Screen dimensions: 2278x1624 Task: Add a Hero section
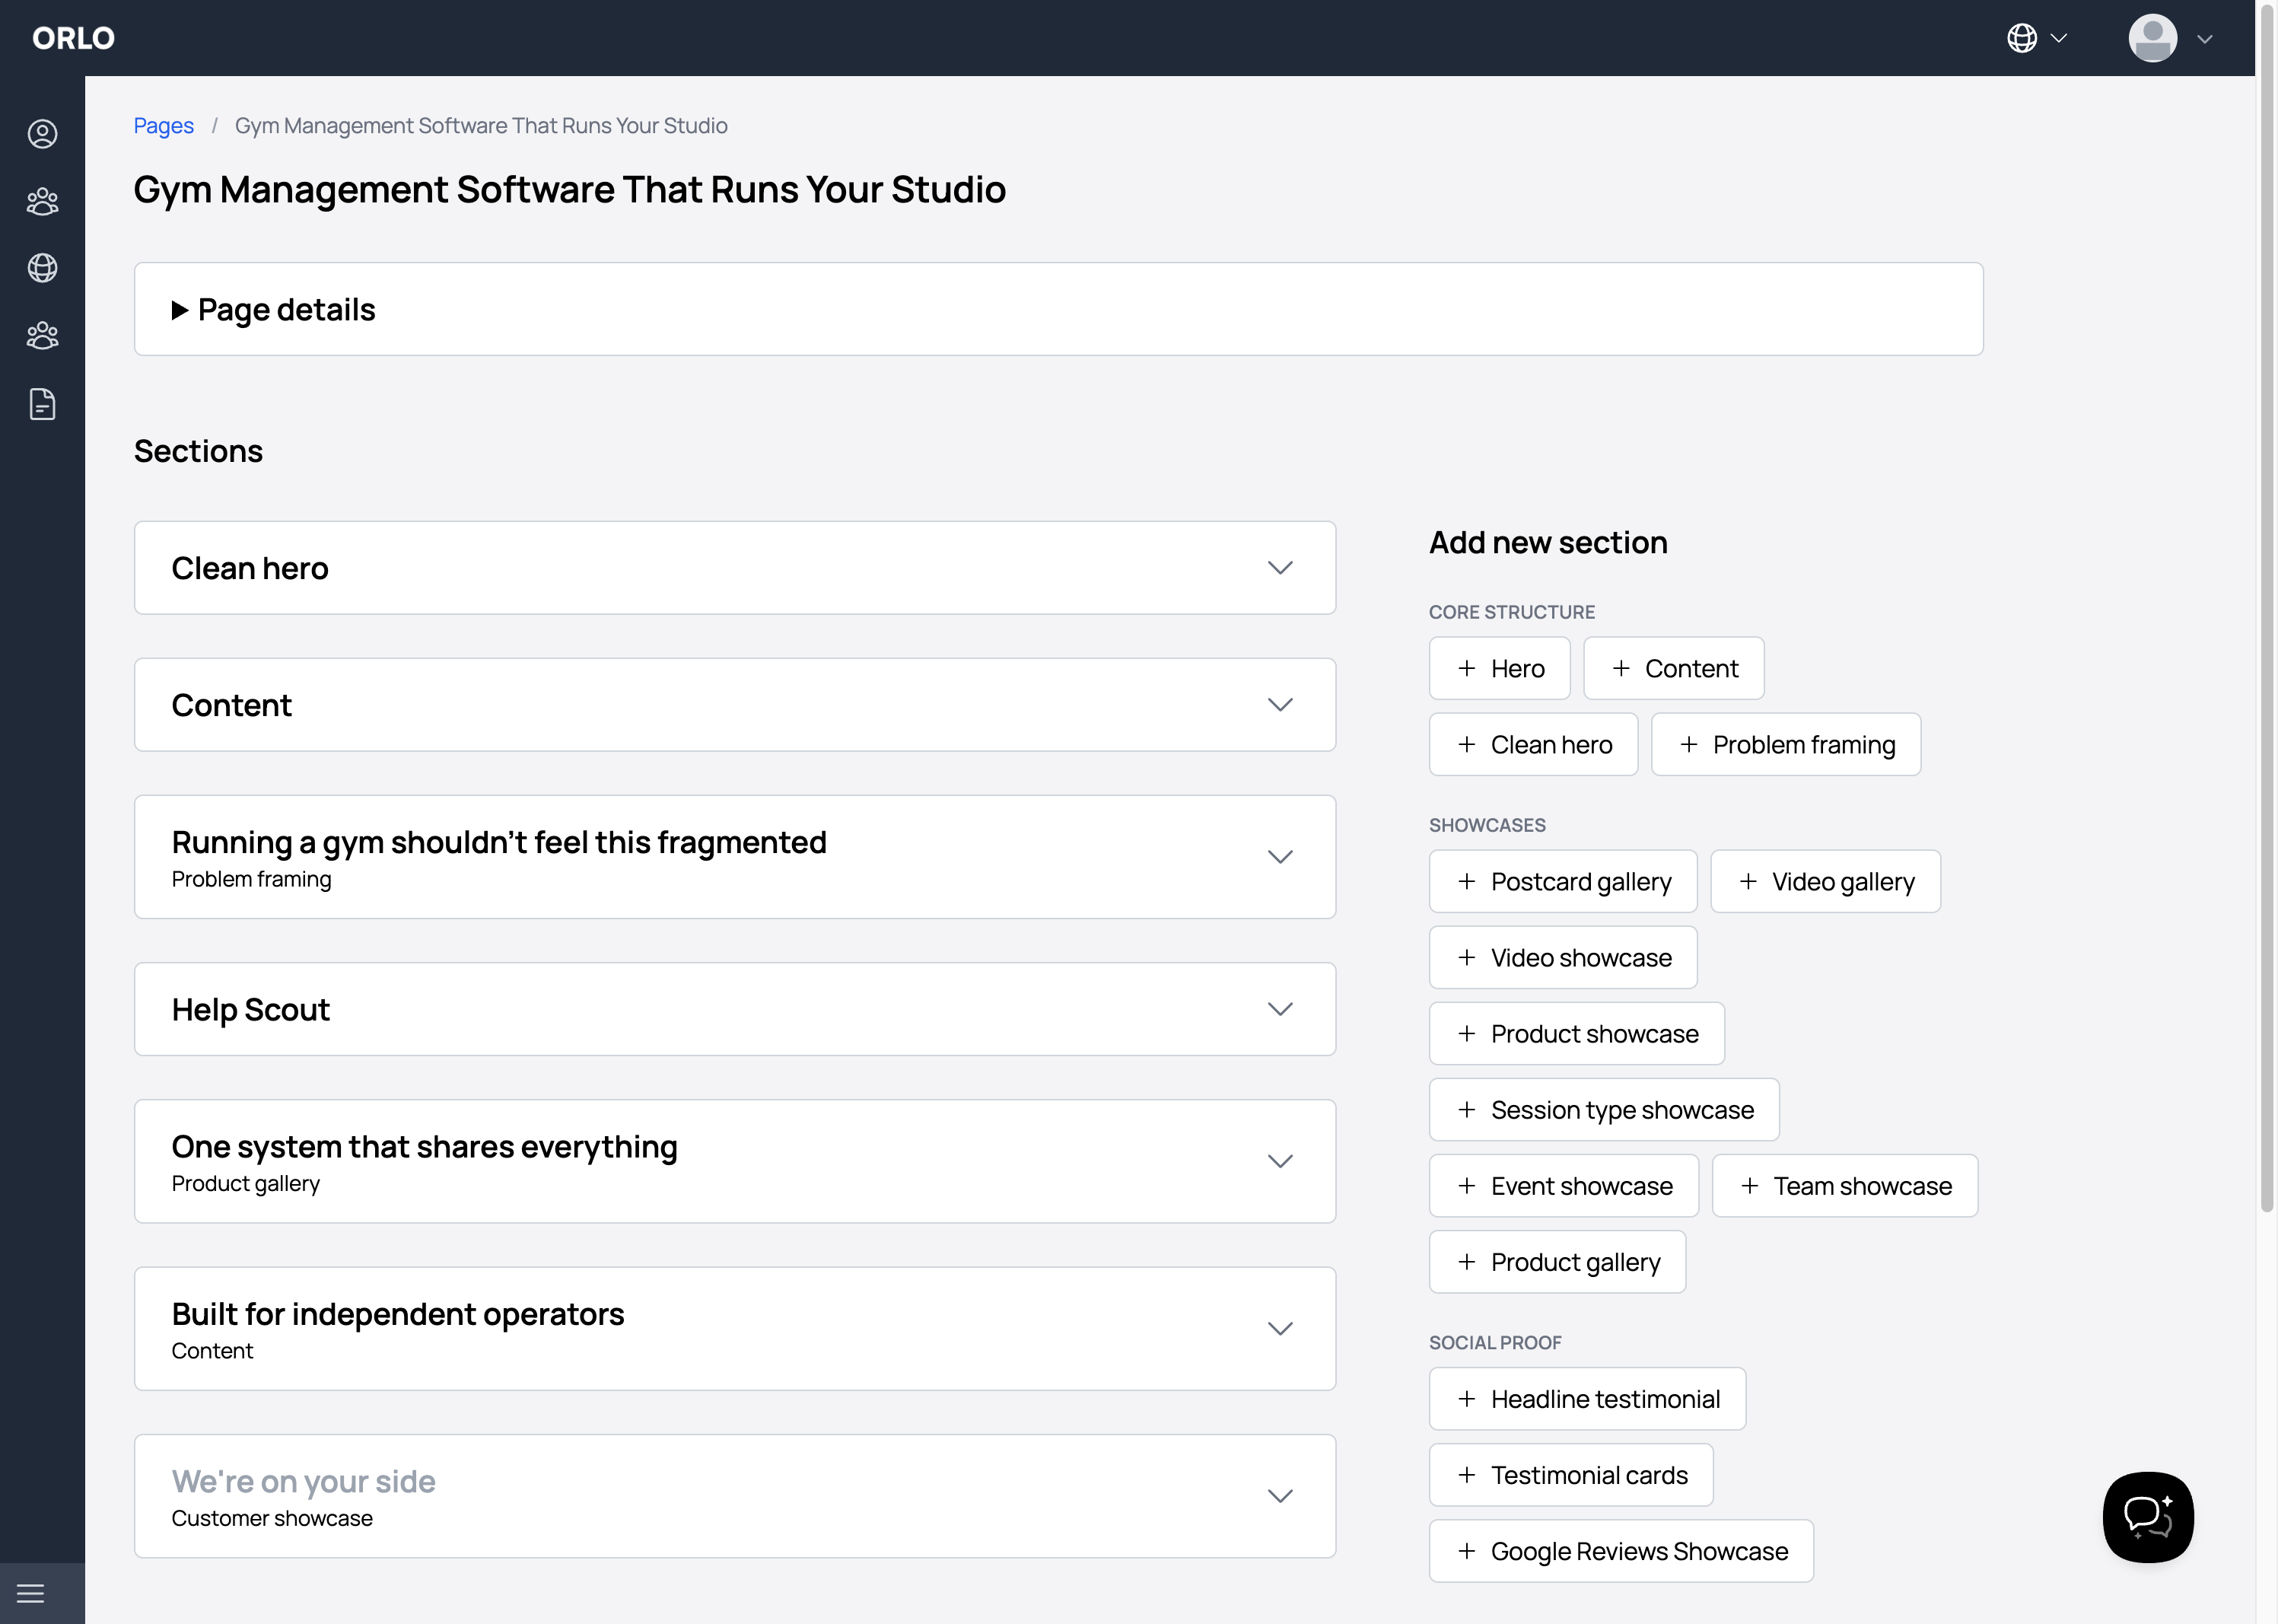[x=1500, y=668]
